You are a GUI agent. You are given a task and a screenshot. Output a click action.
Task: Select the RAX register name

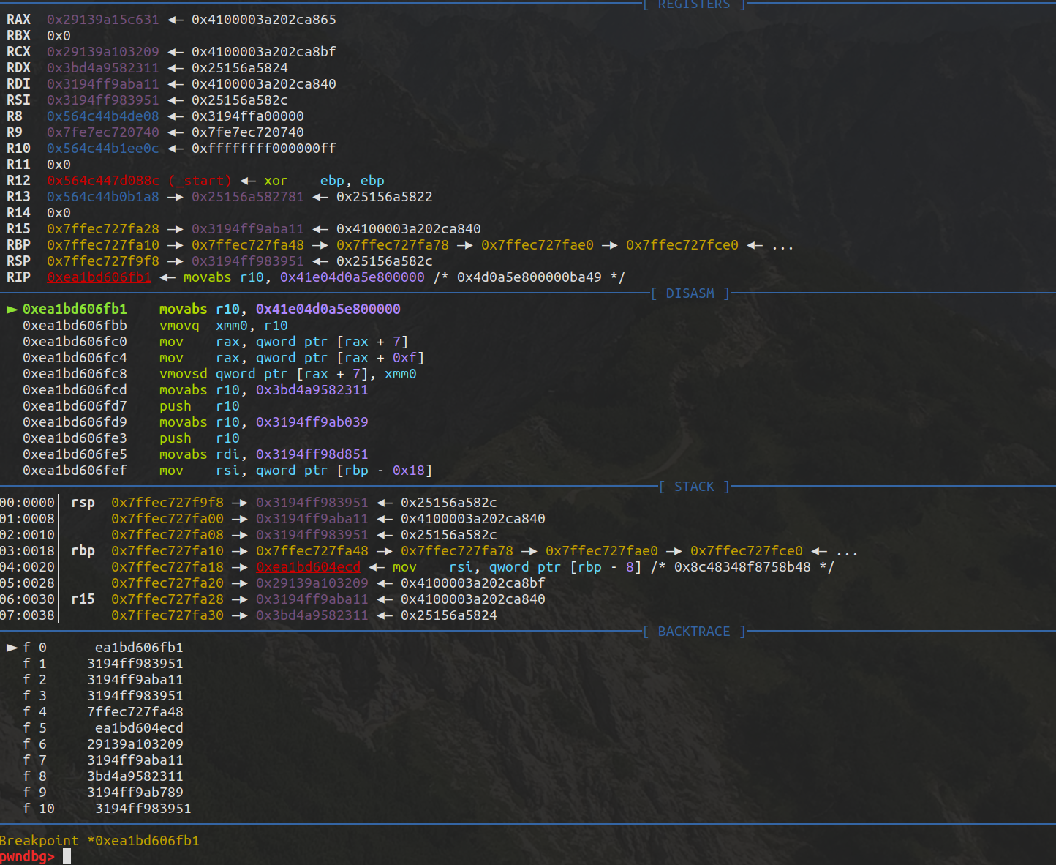click(19, 20)
